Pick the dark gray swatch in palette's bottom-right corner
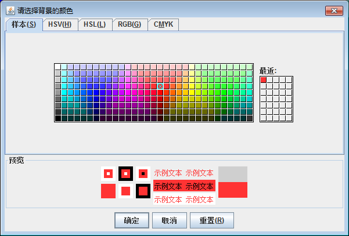 (250, 118)
